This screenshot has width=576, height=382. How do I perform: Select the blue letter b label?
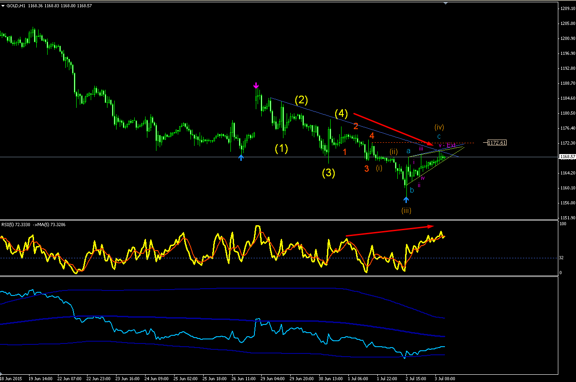[412, 190]
